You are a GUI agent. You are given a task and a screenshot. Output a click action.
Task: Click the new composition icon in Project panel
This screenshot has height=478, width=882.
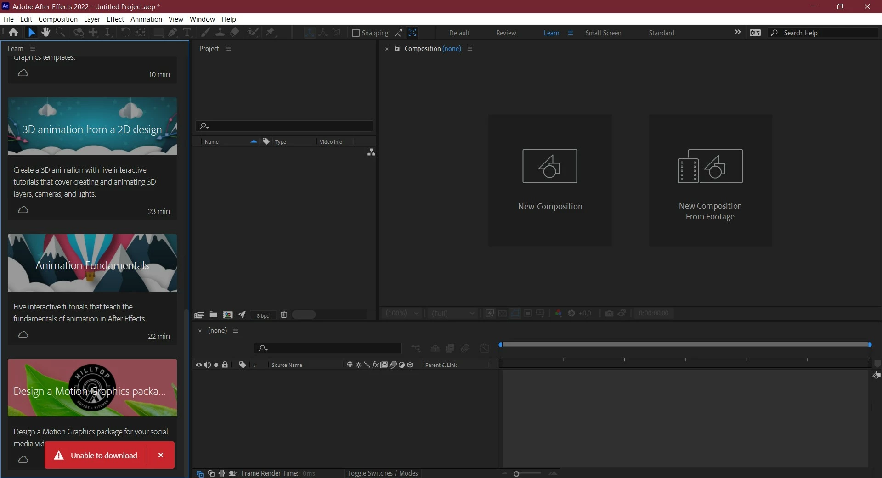228,315
